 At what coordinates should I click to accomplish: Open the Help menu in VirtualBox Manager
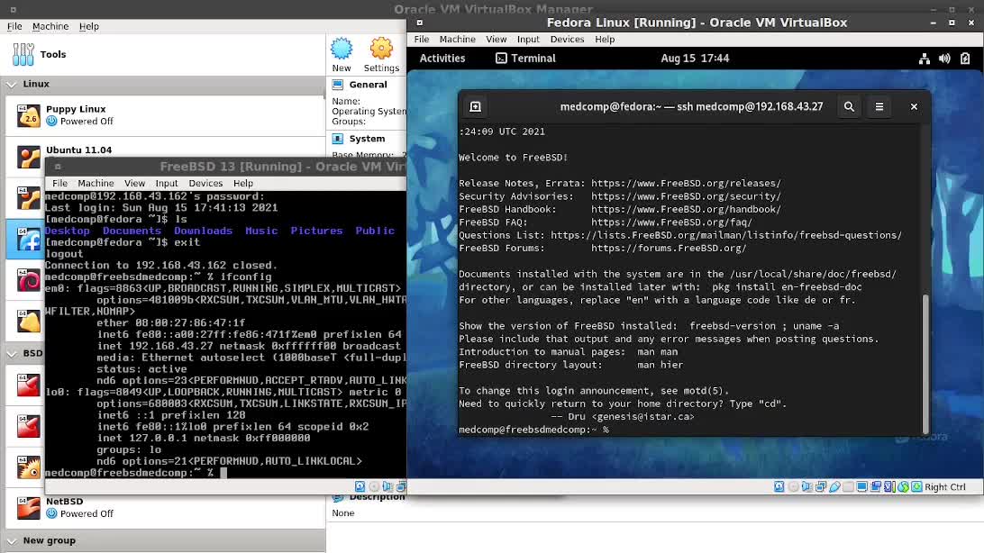coord(89,26)
